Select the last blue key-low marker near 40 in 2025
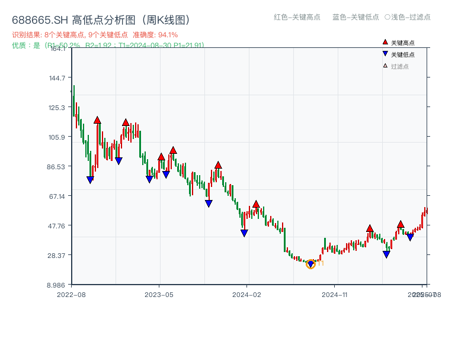This screenshot has width=474, height=355. tap(410, 237)
